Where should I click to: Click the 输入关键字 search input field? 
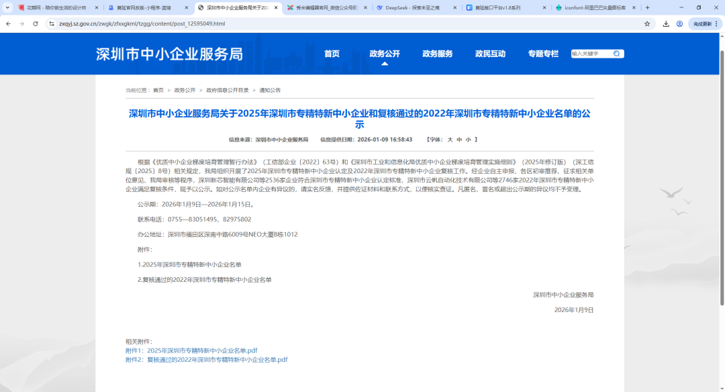[x=591, y=54]
